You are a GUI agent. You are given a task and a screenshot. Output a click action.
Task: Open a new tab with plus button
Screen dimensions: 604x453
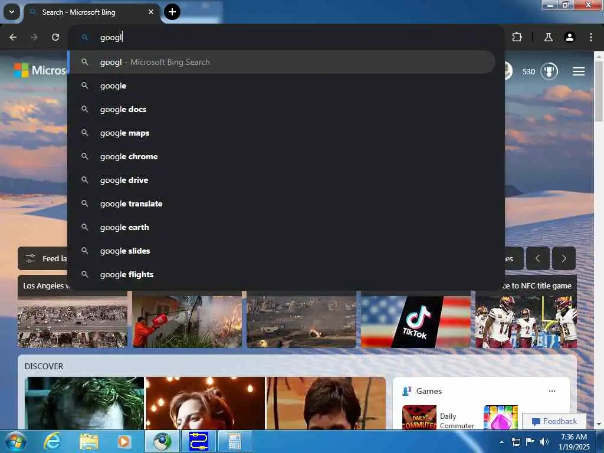(172, 12)
